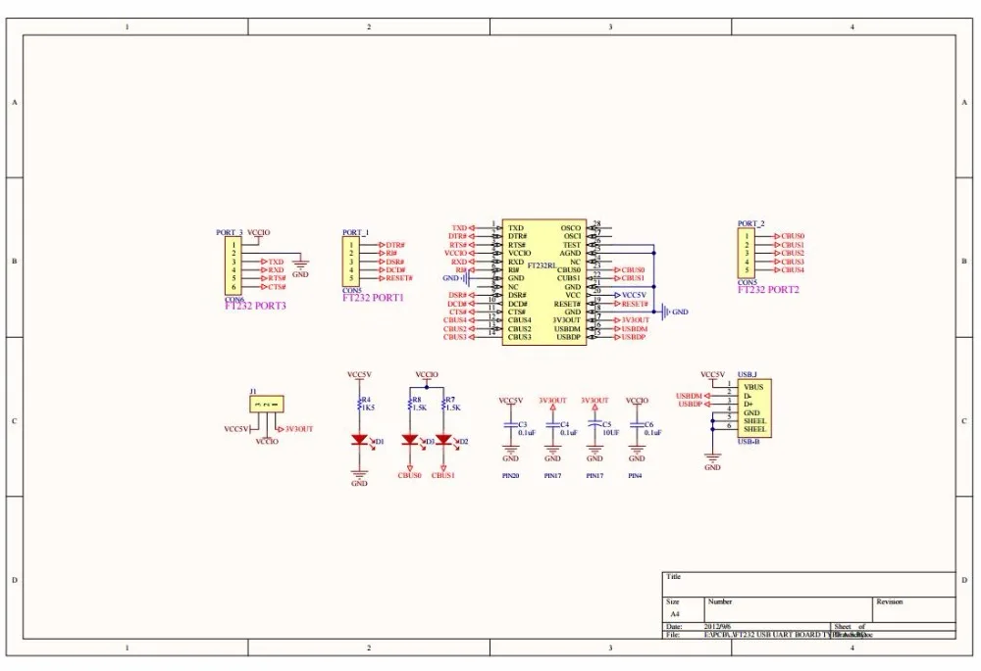Screen dimensions: 981x671
Task: Select VCC5V power port above R4
Action: (x=360, y=377)
